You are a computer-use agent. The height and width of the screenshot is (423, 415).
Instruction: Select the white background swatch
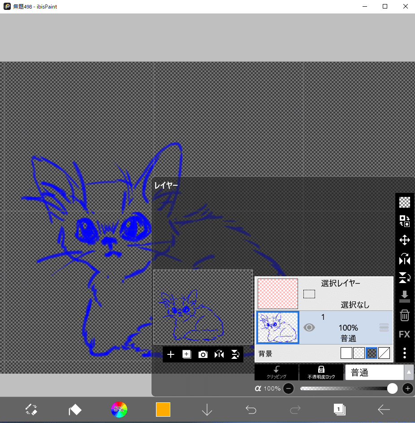(x=346, y=353)
